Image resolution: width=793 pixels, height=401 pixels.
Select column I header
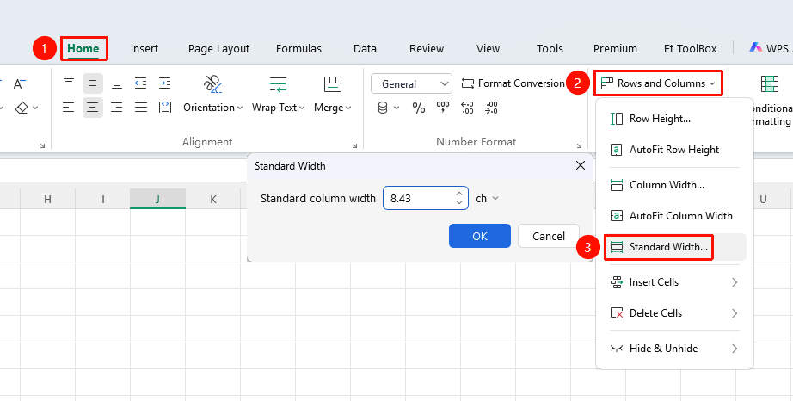click(x=102, y=199)
